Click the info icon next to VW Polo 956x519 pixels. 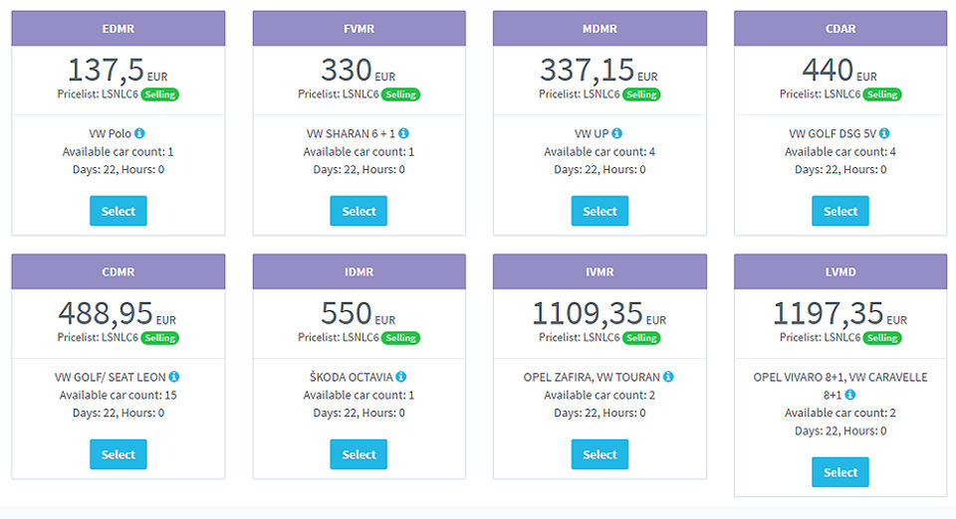click(x=140, y=133)
